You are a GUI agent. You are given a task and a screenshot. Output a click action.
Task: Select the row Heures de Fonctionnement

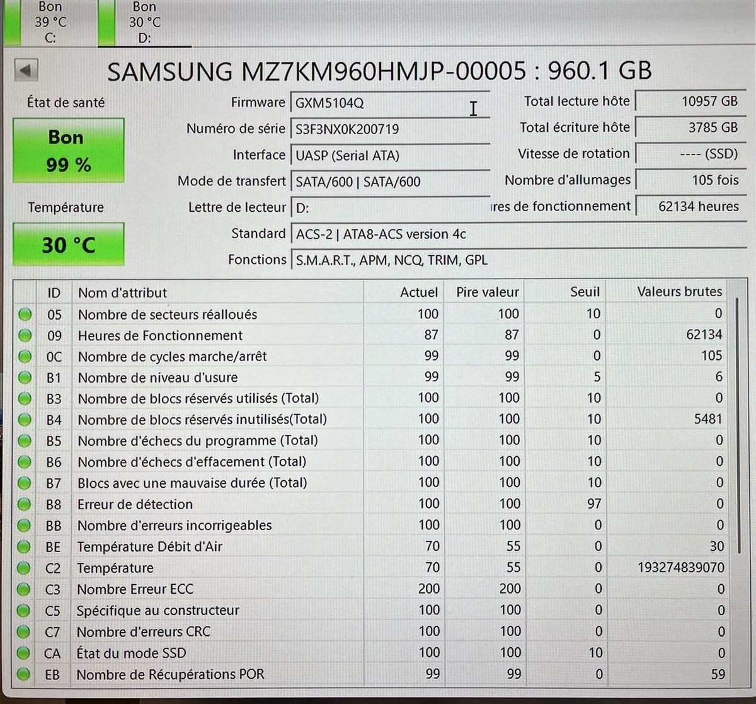pyautogui.click(x=370, y=335)
